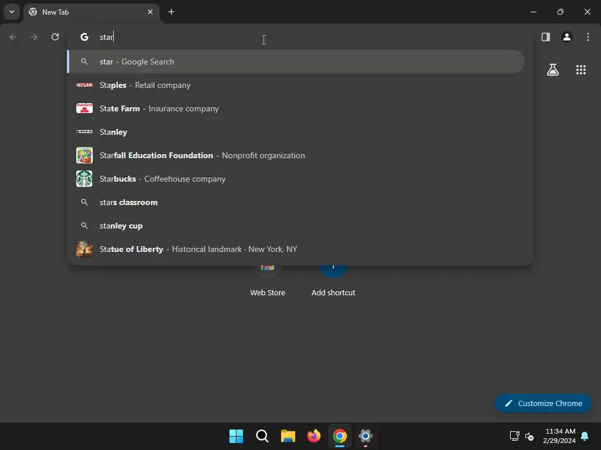601x450 pixels.
Task: Open the Google apps grid
Action: 580,70
